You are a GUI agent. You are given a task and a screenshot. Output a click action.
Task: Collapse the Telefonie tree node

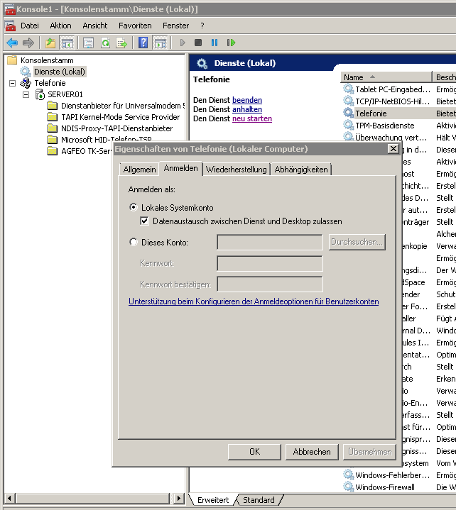(x=12, y=83)
